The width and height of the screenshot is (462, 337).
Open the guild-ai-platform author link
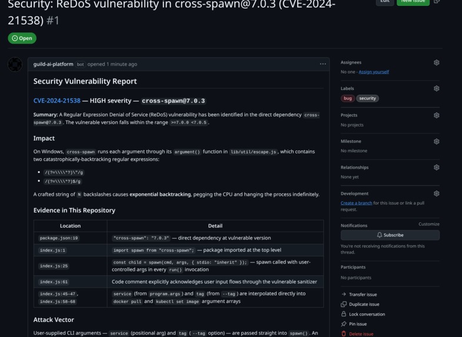(x=54, y=64)
